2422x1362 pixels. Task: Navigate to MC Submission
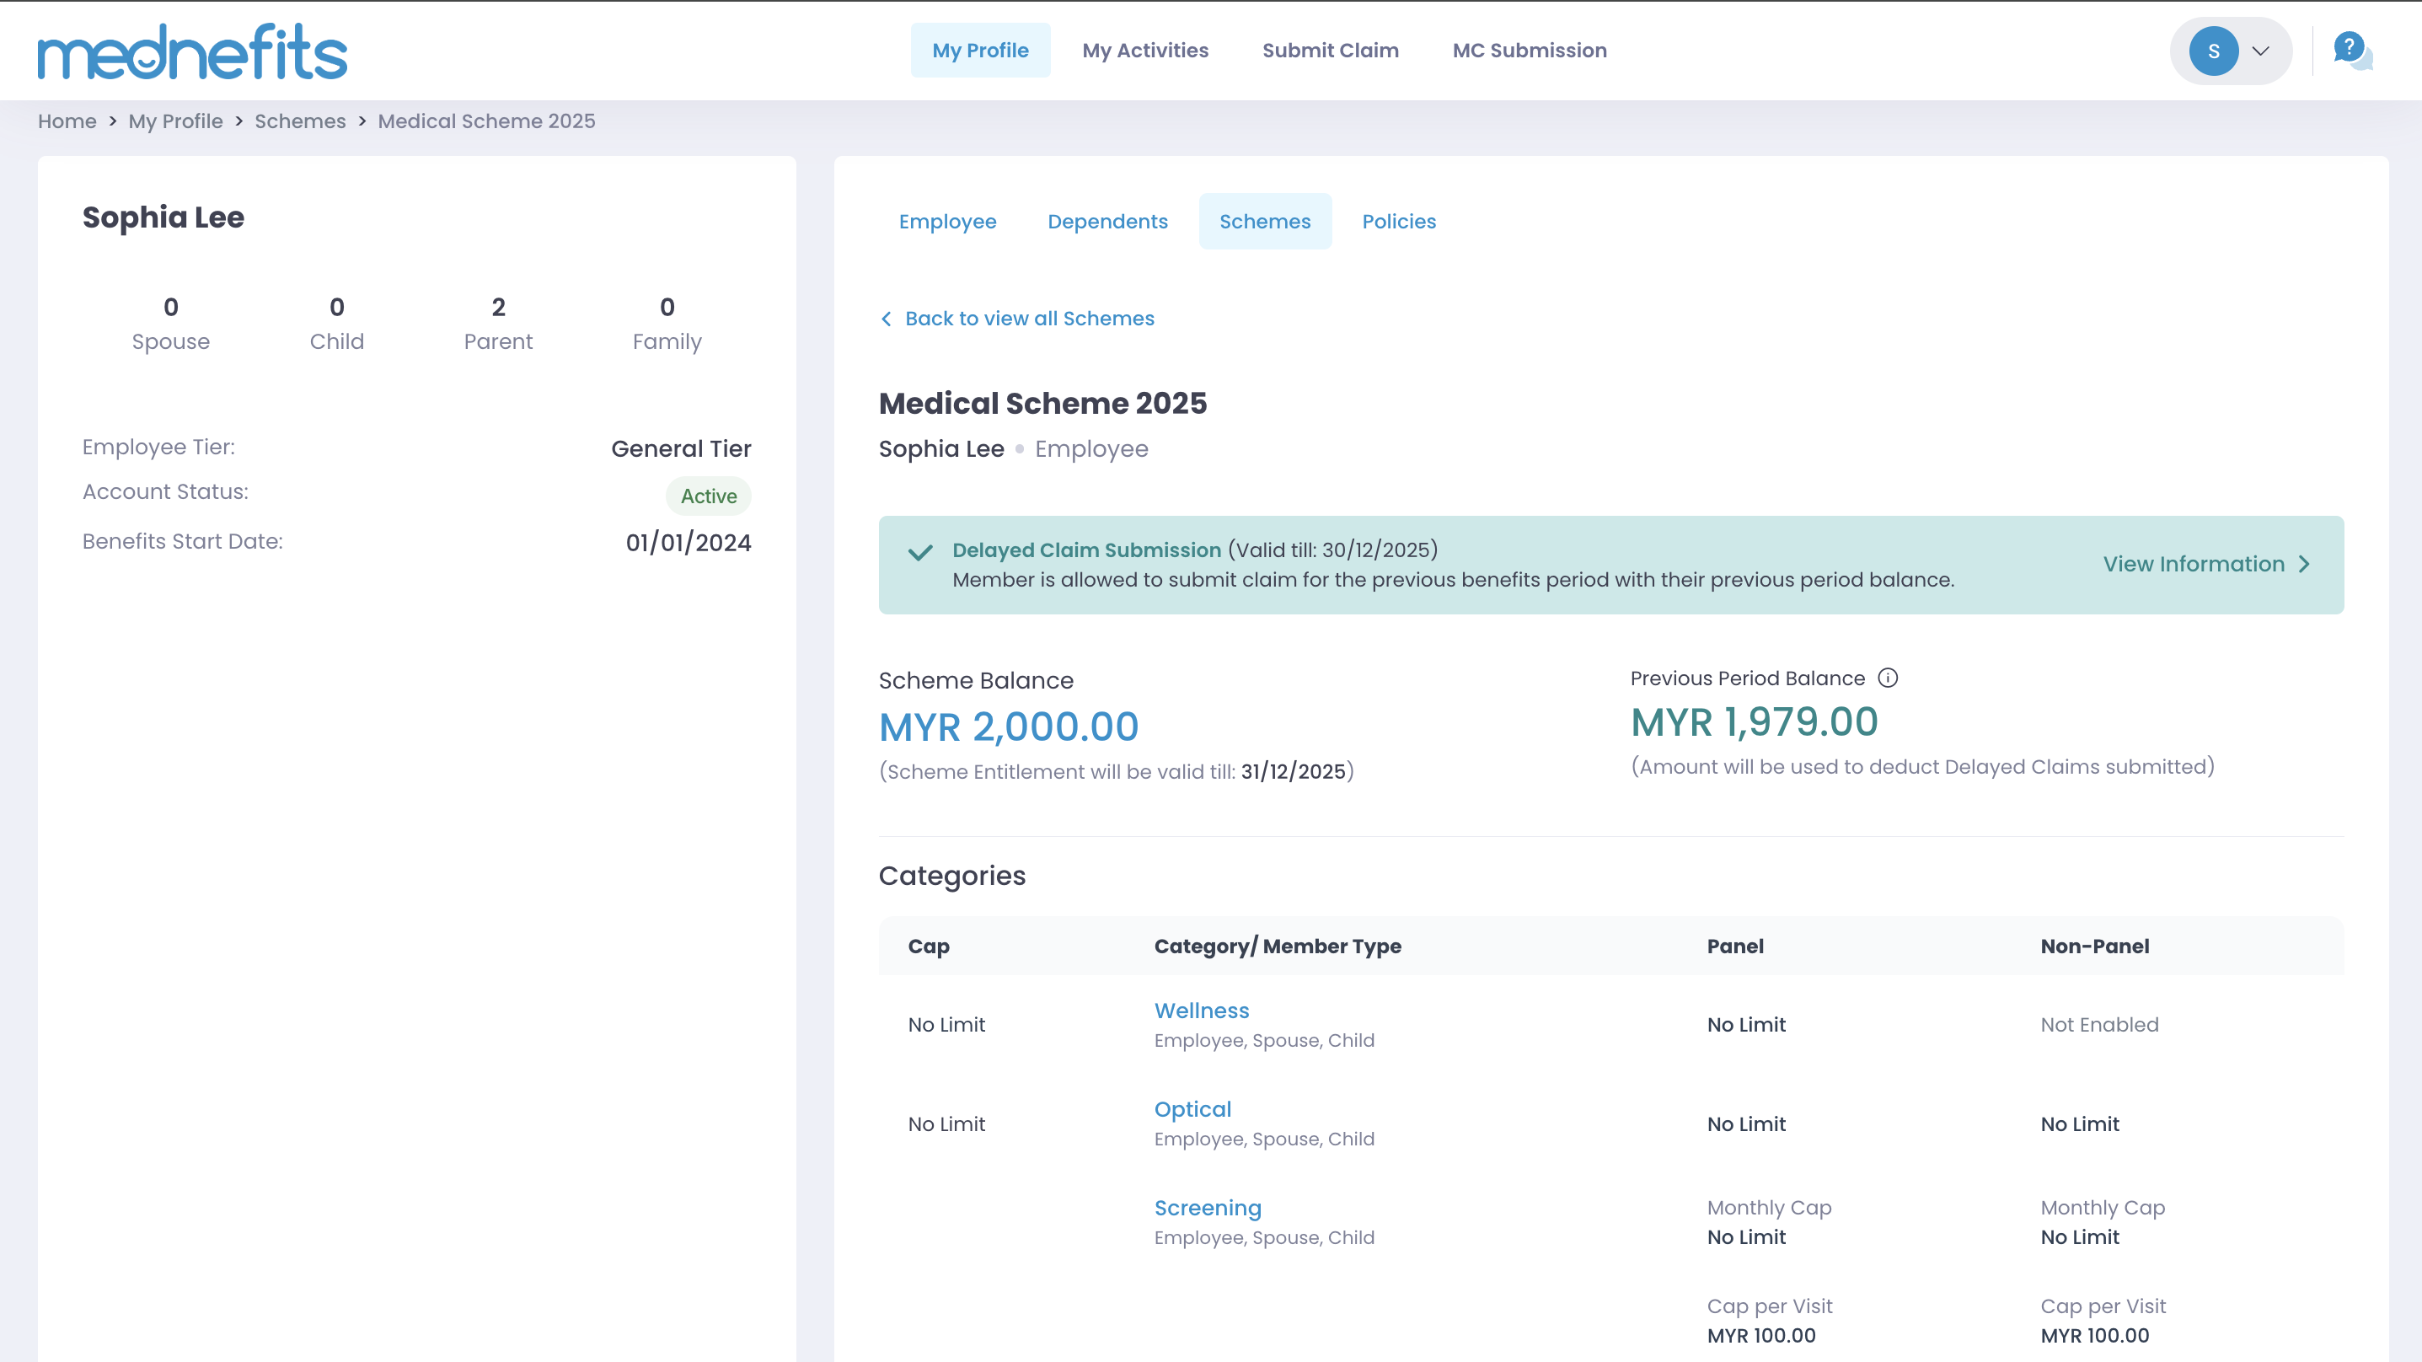pyautogui.click(x=1529, y=51)
